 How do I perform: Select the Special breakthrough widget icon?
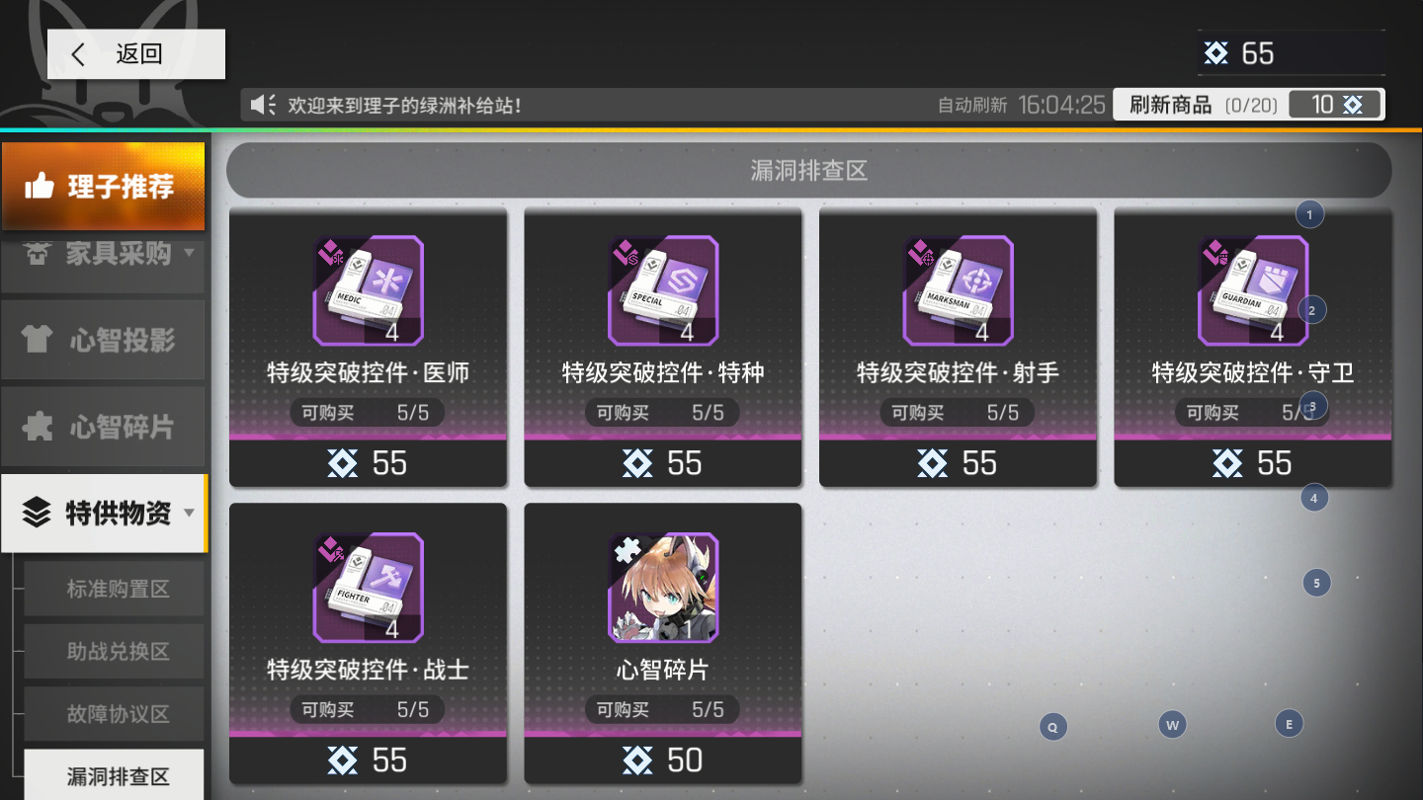663,290
